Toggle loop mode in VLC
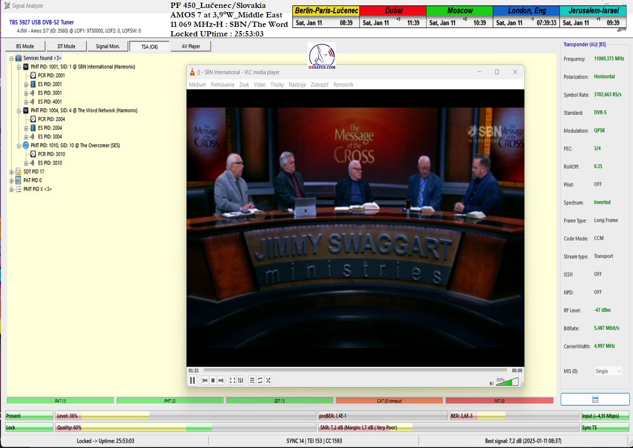Screen dimensions: 633x448 point(260,381)
